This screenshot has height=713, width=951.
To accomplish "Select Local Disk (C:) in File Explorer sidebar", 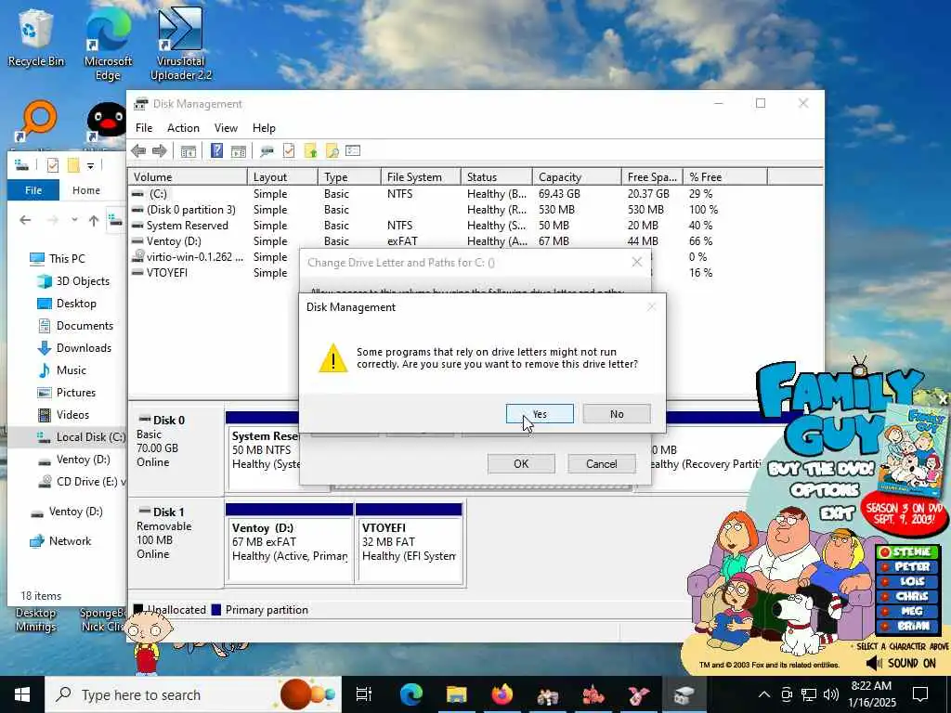I will tap(81, 437).
